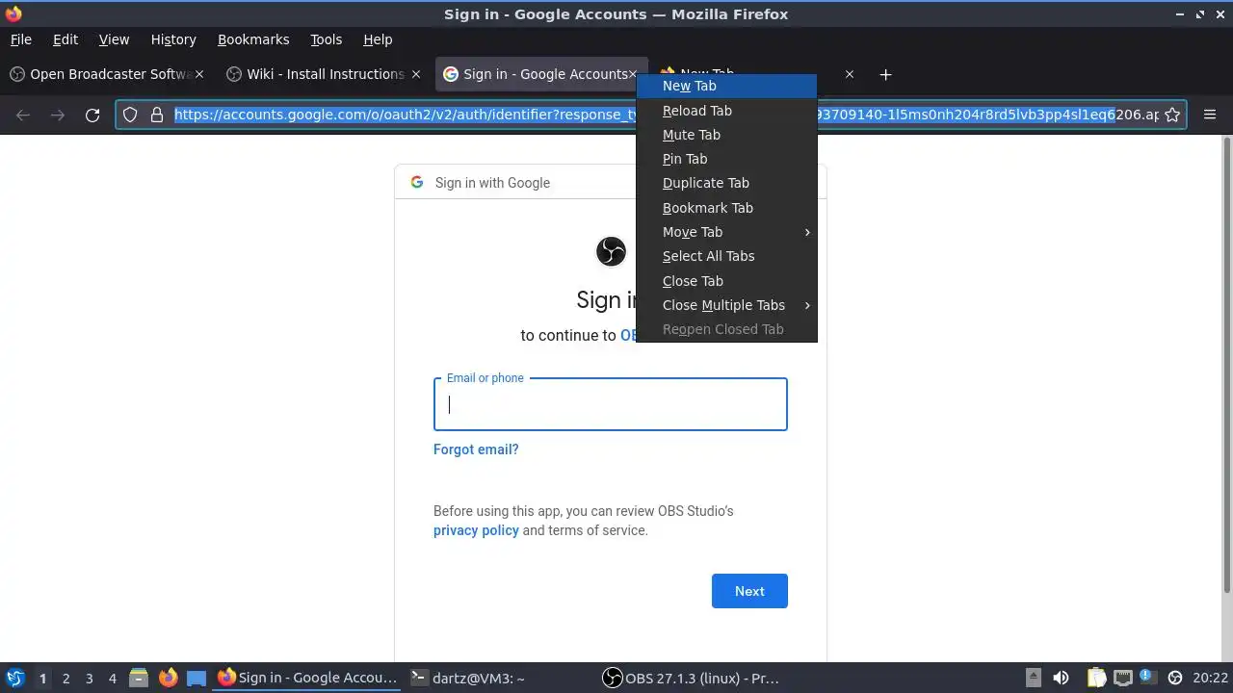Focus the Email or phone field

[x=611, y=404]
